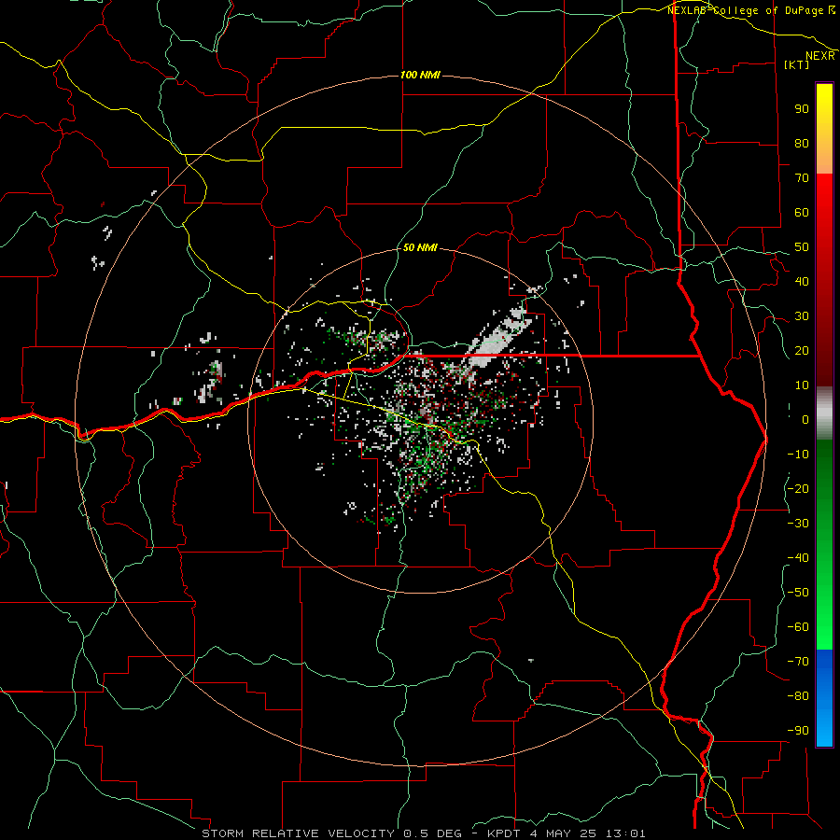Screen dimensions: 840x840
Task: Click the 20 value on the velocity scale
Action: [x=802, y=351]
